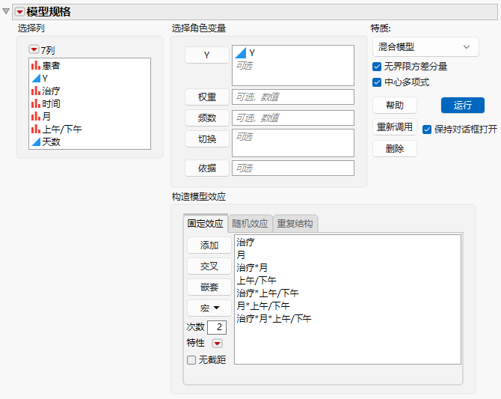Screen dimensions: 501x399
Task: Click the 切换 role button
Action: click(206, 139)
